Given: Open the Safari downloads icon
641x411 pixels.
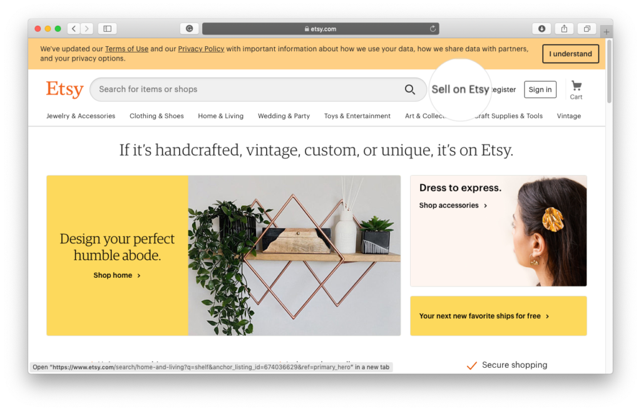Looking at the screenshot, I should [x=541, y=29].
